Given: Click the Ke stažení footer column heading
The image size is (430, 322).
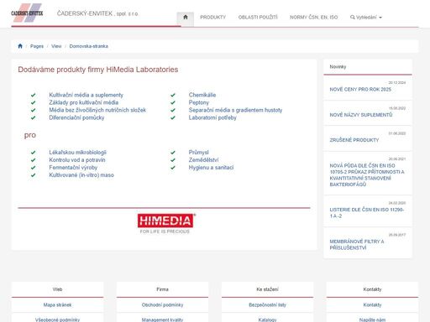Looking at the screenshot, I should click(267, 289).
